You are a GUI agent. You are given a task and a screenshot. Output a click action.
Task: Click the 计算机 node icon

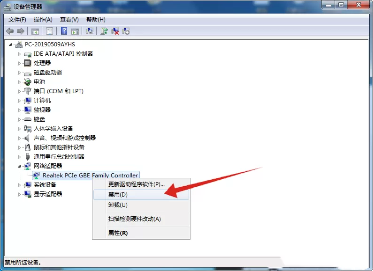tap(28, 101)
